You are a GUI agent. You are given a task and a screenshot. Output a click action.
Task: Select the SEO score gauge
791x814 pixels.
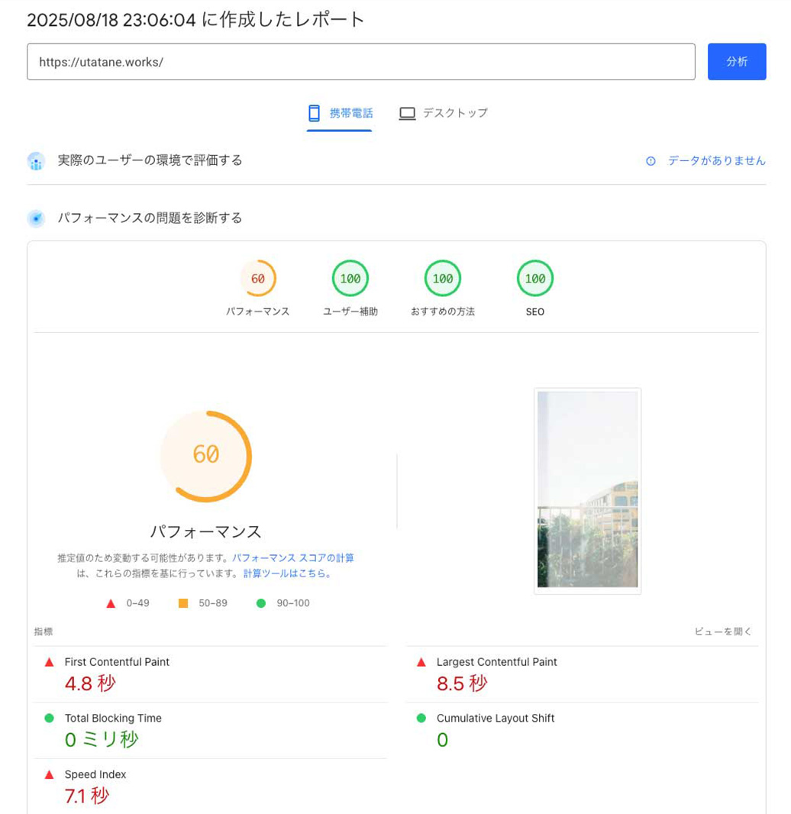pos(535,279)
